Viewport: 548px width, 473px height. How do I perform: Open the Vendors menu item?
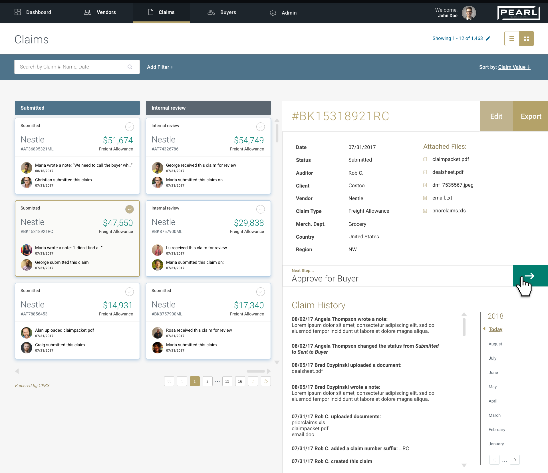(x=106, y=12)
